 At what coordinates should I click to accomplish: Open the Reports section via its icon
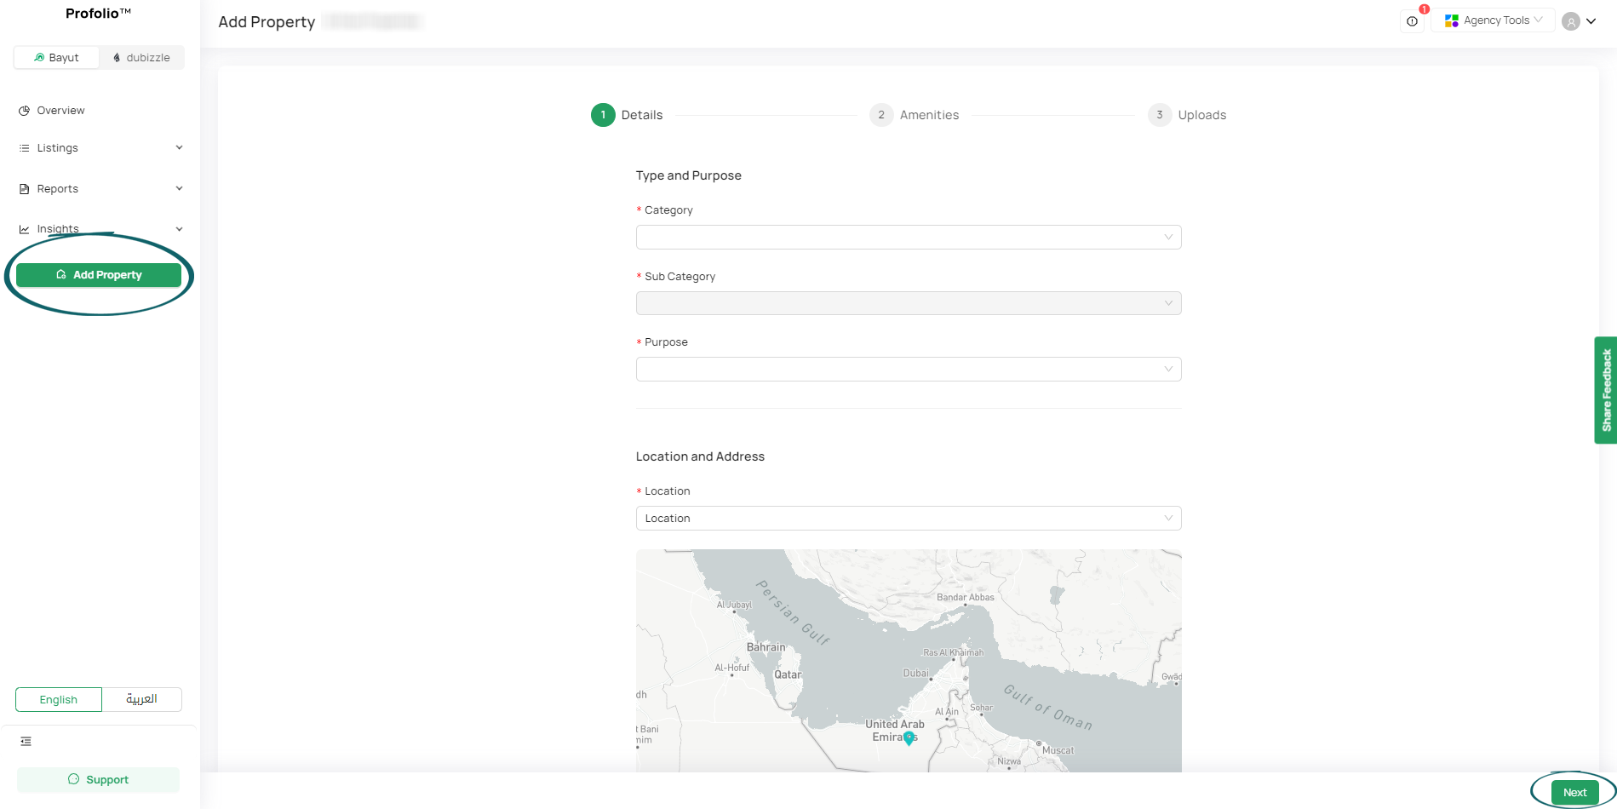(23, 188)
